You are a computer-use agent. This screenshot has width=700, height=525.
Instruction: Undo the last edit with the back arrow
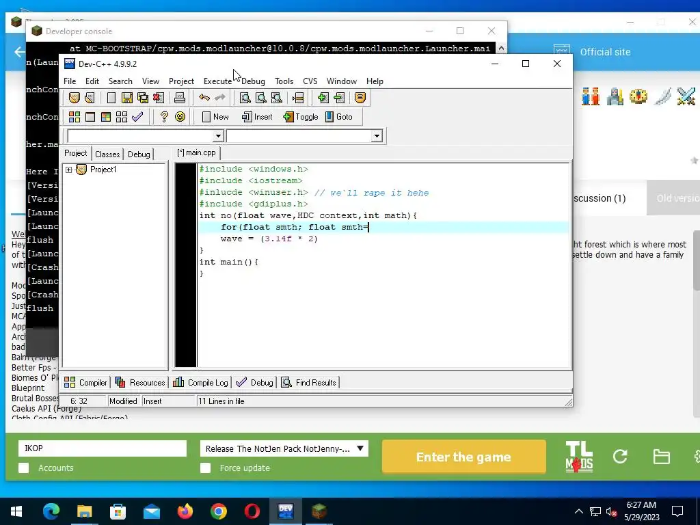(x=204, y=97)
